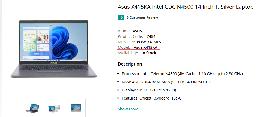Click the MPN value EK091W-X415KA
Viewport: 263px width, 117px height.
coord(146,42)
